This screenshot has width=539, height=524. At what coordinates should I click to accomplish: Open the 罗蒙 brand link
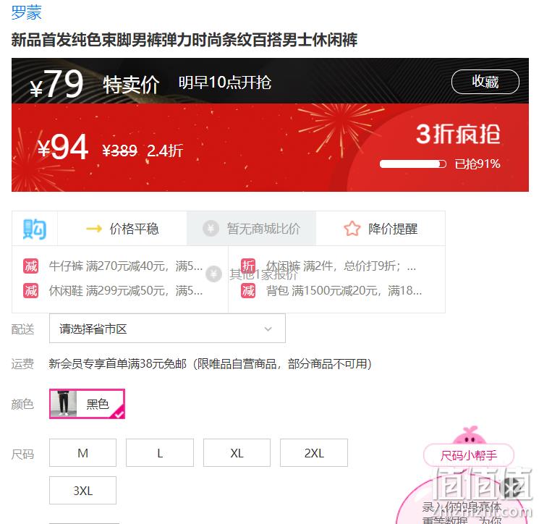coord(27,12)
